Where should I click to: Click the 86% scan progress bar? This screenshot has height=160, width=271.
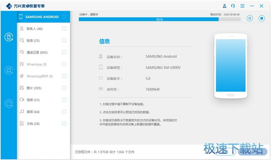click(160, 19)
